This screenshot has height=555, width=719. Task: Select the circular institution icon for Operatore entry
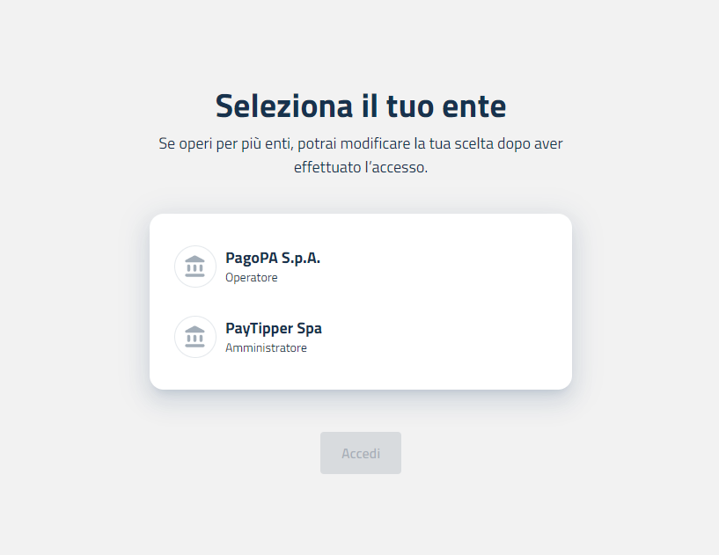(x=194, y=267)
